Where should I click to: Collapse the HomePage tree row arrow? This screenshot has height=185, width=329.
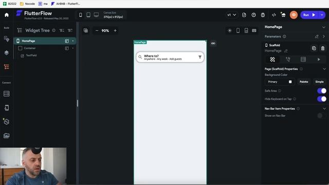coord(73,41)
